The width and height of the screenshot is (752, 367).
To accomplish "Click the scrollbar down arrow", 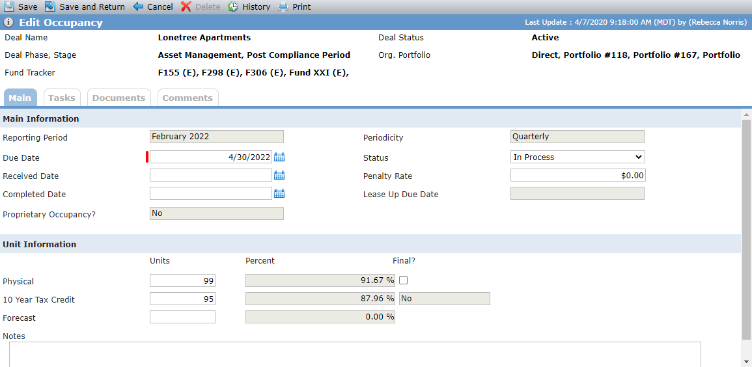I will tap(746, 361).
